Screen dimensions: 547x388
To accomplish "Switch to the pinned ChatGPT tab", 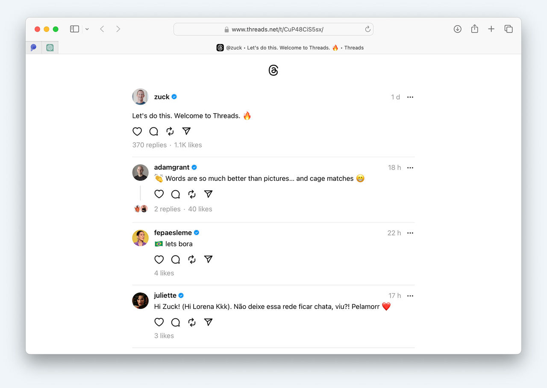I will click(50, 48).
